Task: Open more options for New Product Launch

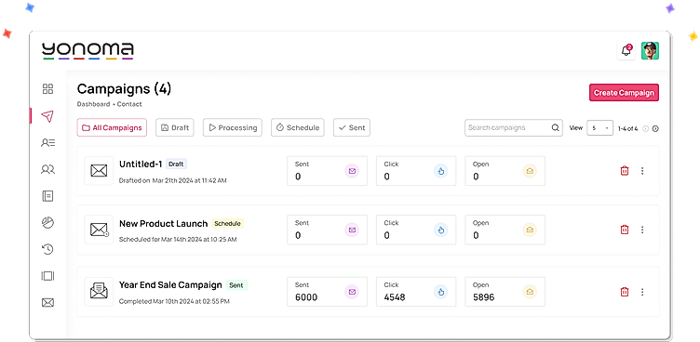Action: click(x=642, y=230)
